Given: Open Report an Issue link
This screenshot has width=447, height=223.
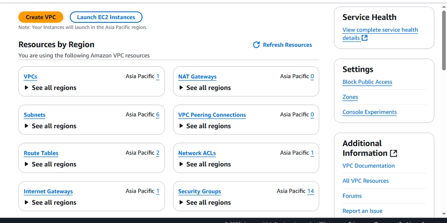Looking at the screenshot, I should [363, 211].
